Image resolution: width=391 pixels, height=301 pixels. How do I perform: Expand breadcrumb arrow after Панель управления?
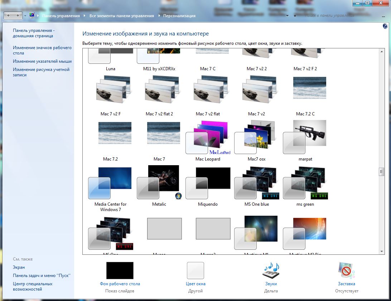(x=84, y=15)
